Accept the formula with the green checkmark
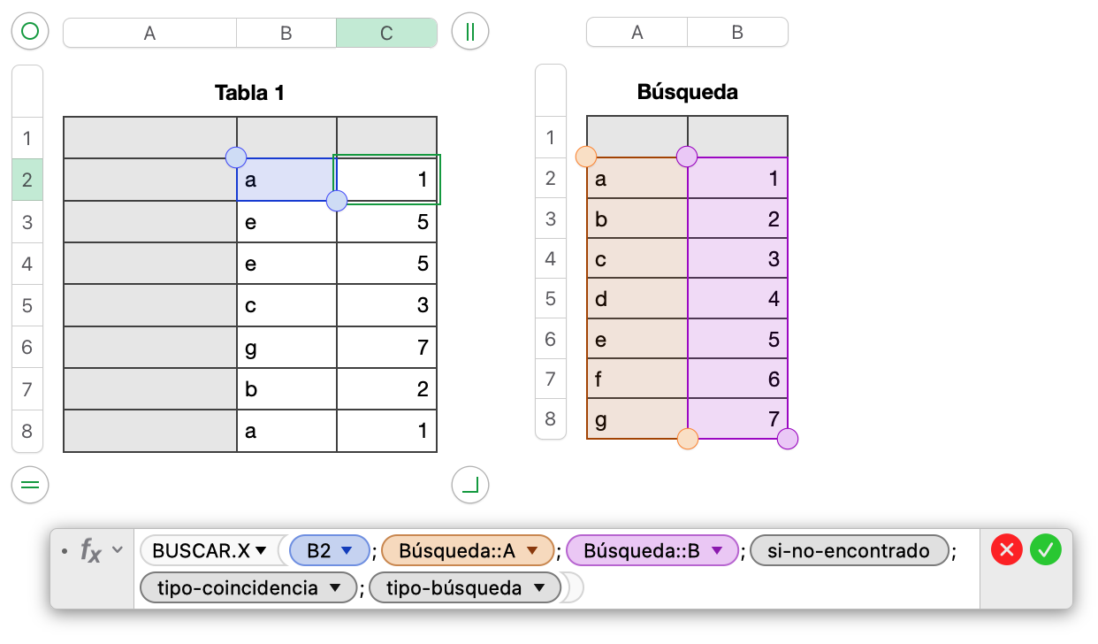 [x=1046, y=550]
